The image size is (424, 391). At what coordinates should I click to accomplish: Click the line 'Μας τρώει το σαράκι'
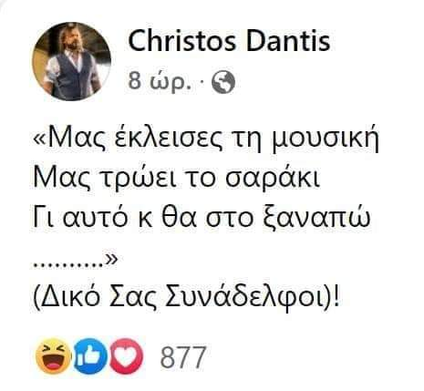pos(177,178)
